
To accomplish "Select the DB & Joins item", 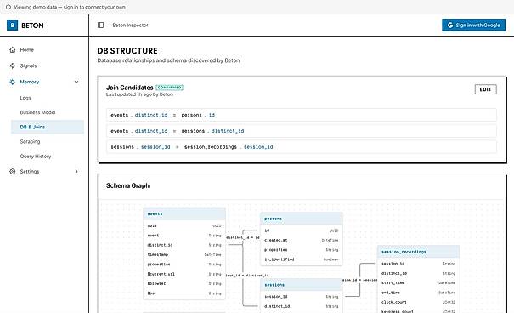I will pyautogui.click(x=48, y=127).
